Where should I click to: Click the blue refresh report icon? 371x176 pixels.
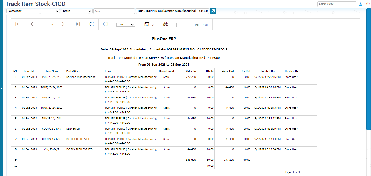[x=213, y=11]
